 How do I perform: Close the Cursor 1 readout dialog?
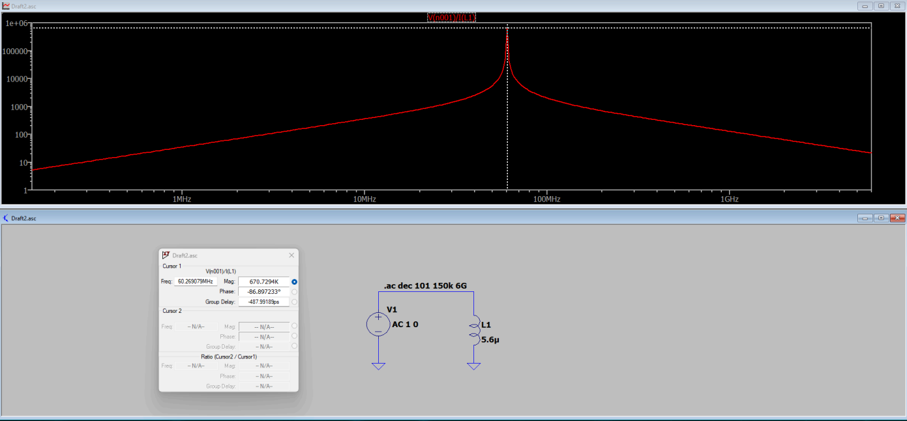point(291,255)
